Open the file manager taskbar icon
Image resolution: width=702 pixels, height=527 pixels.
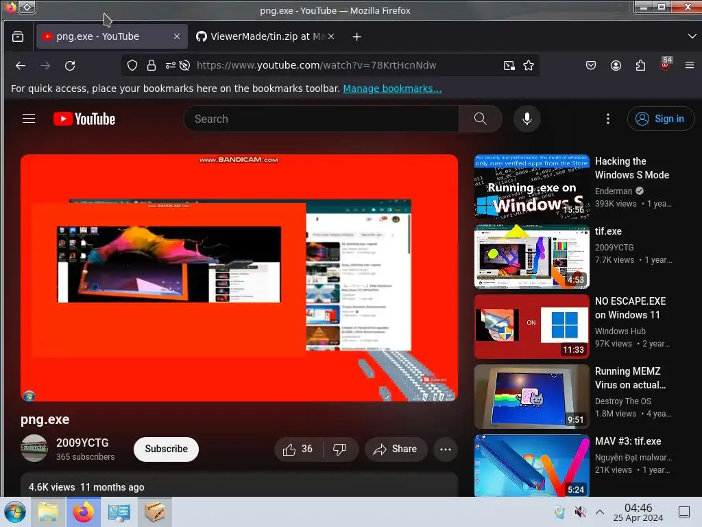click(x=48, y=512)
